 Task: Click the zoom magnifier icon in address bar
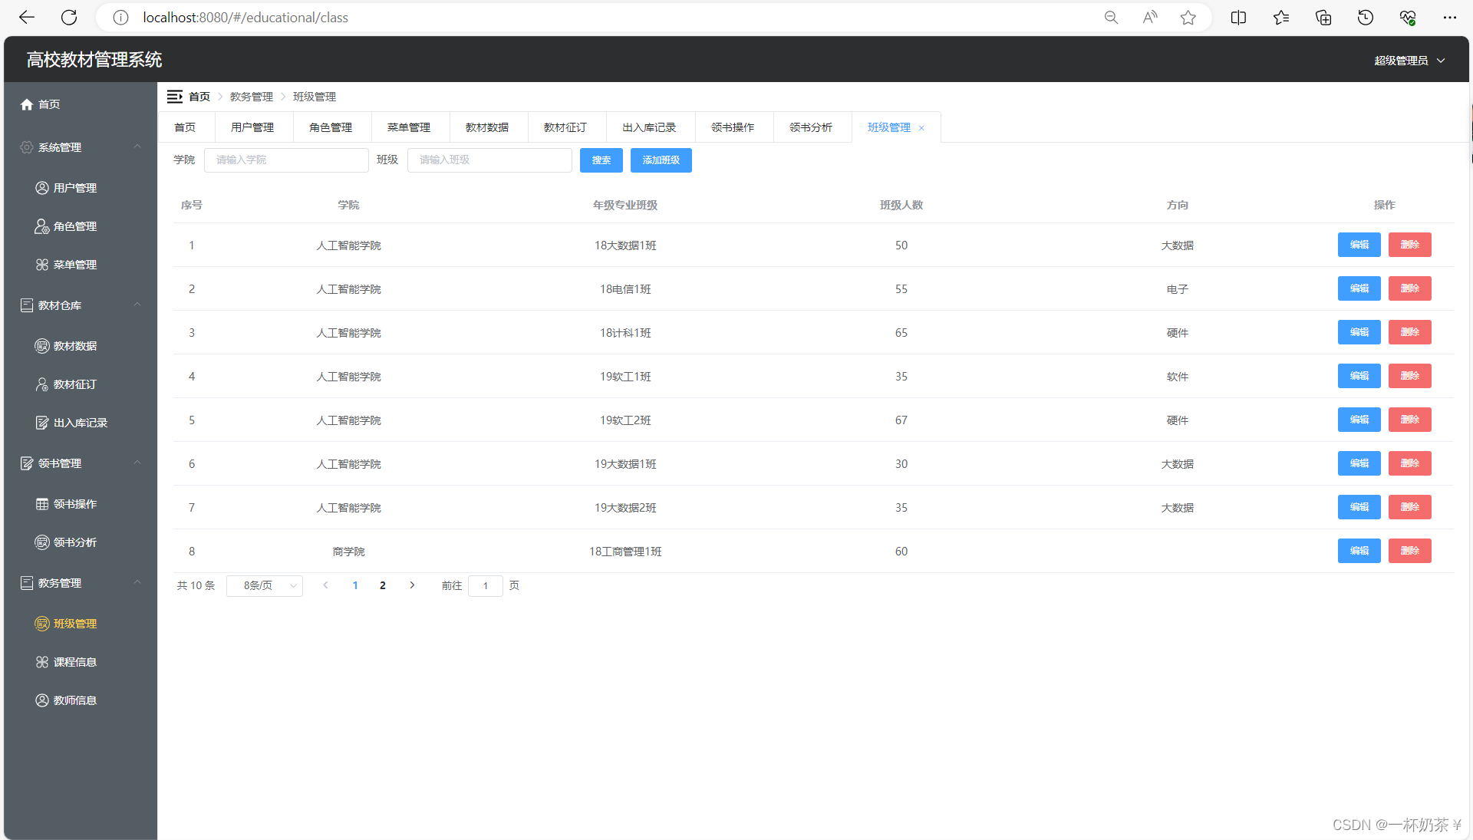click(x=1111, y=18)
